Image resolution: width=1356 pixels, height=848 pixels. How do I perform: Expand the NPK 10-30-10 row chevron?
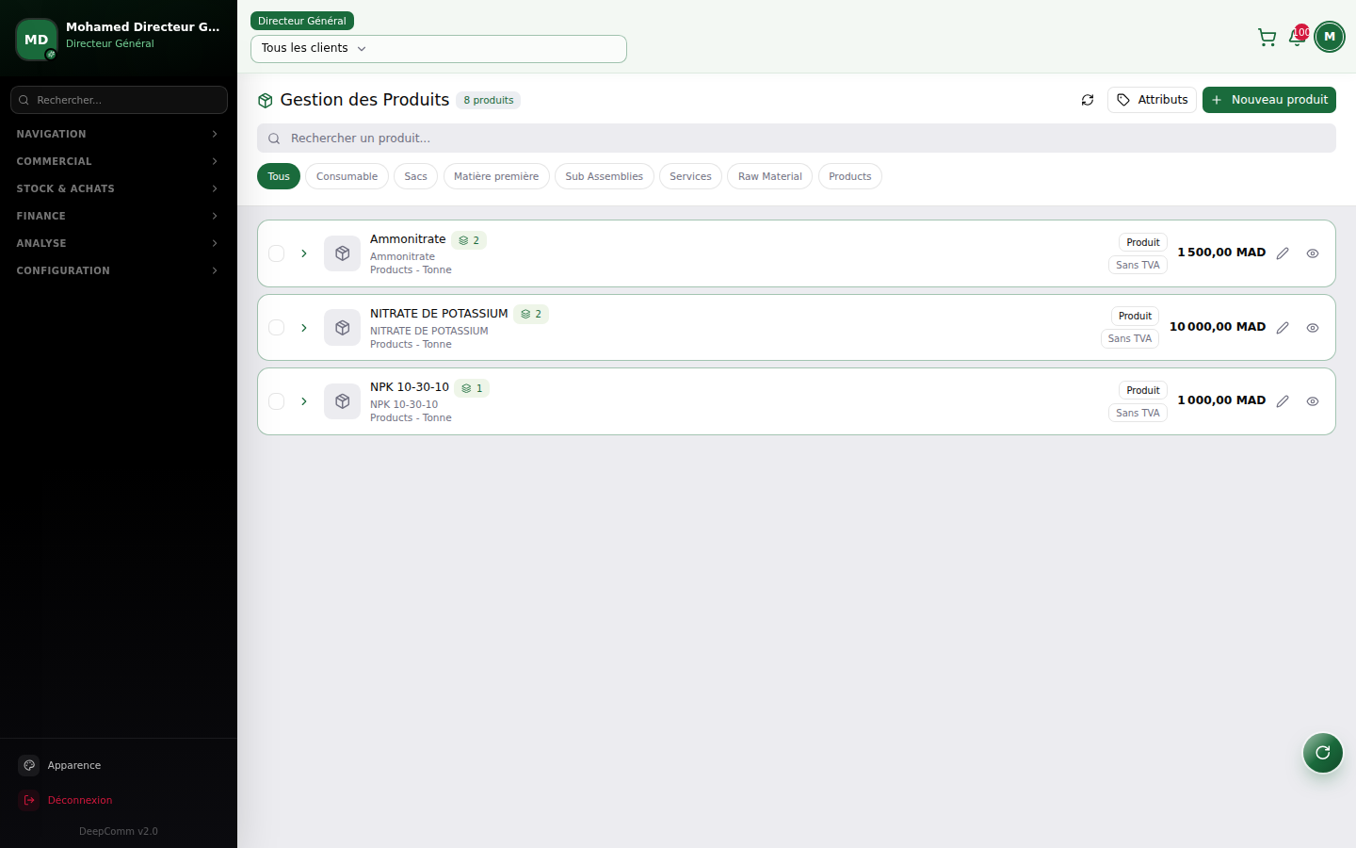tap(304, 401)
